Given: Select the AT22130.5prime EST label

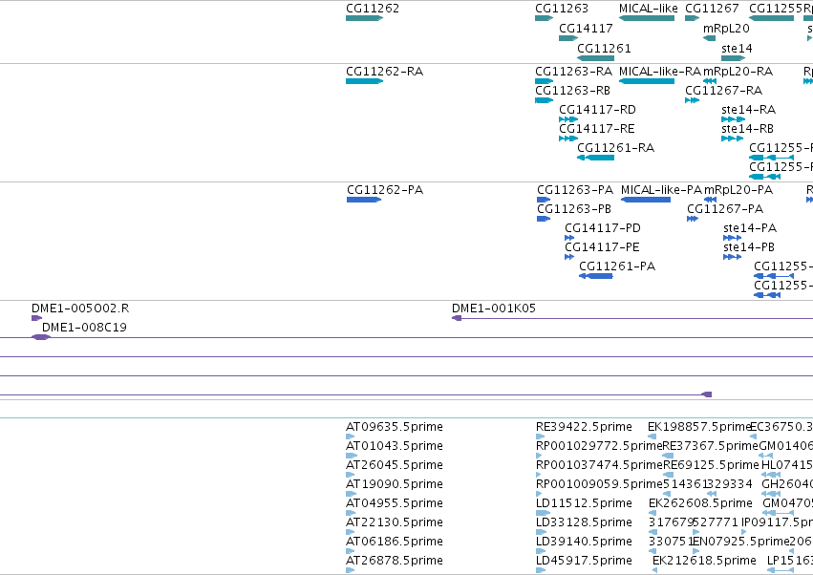Looking at the screenshot, I should tap(395, 523).
